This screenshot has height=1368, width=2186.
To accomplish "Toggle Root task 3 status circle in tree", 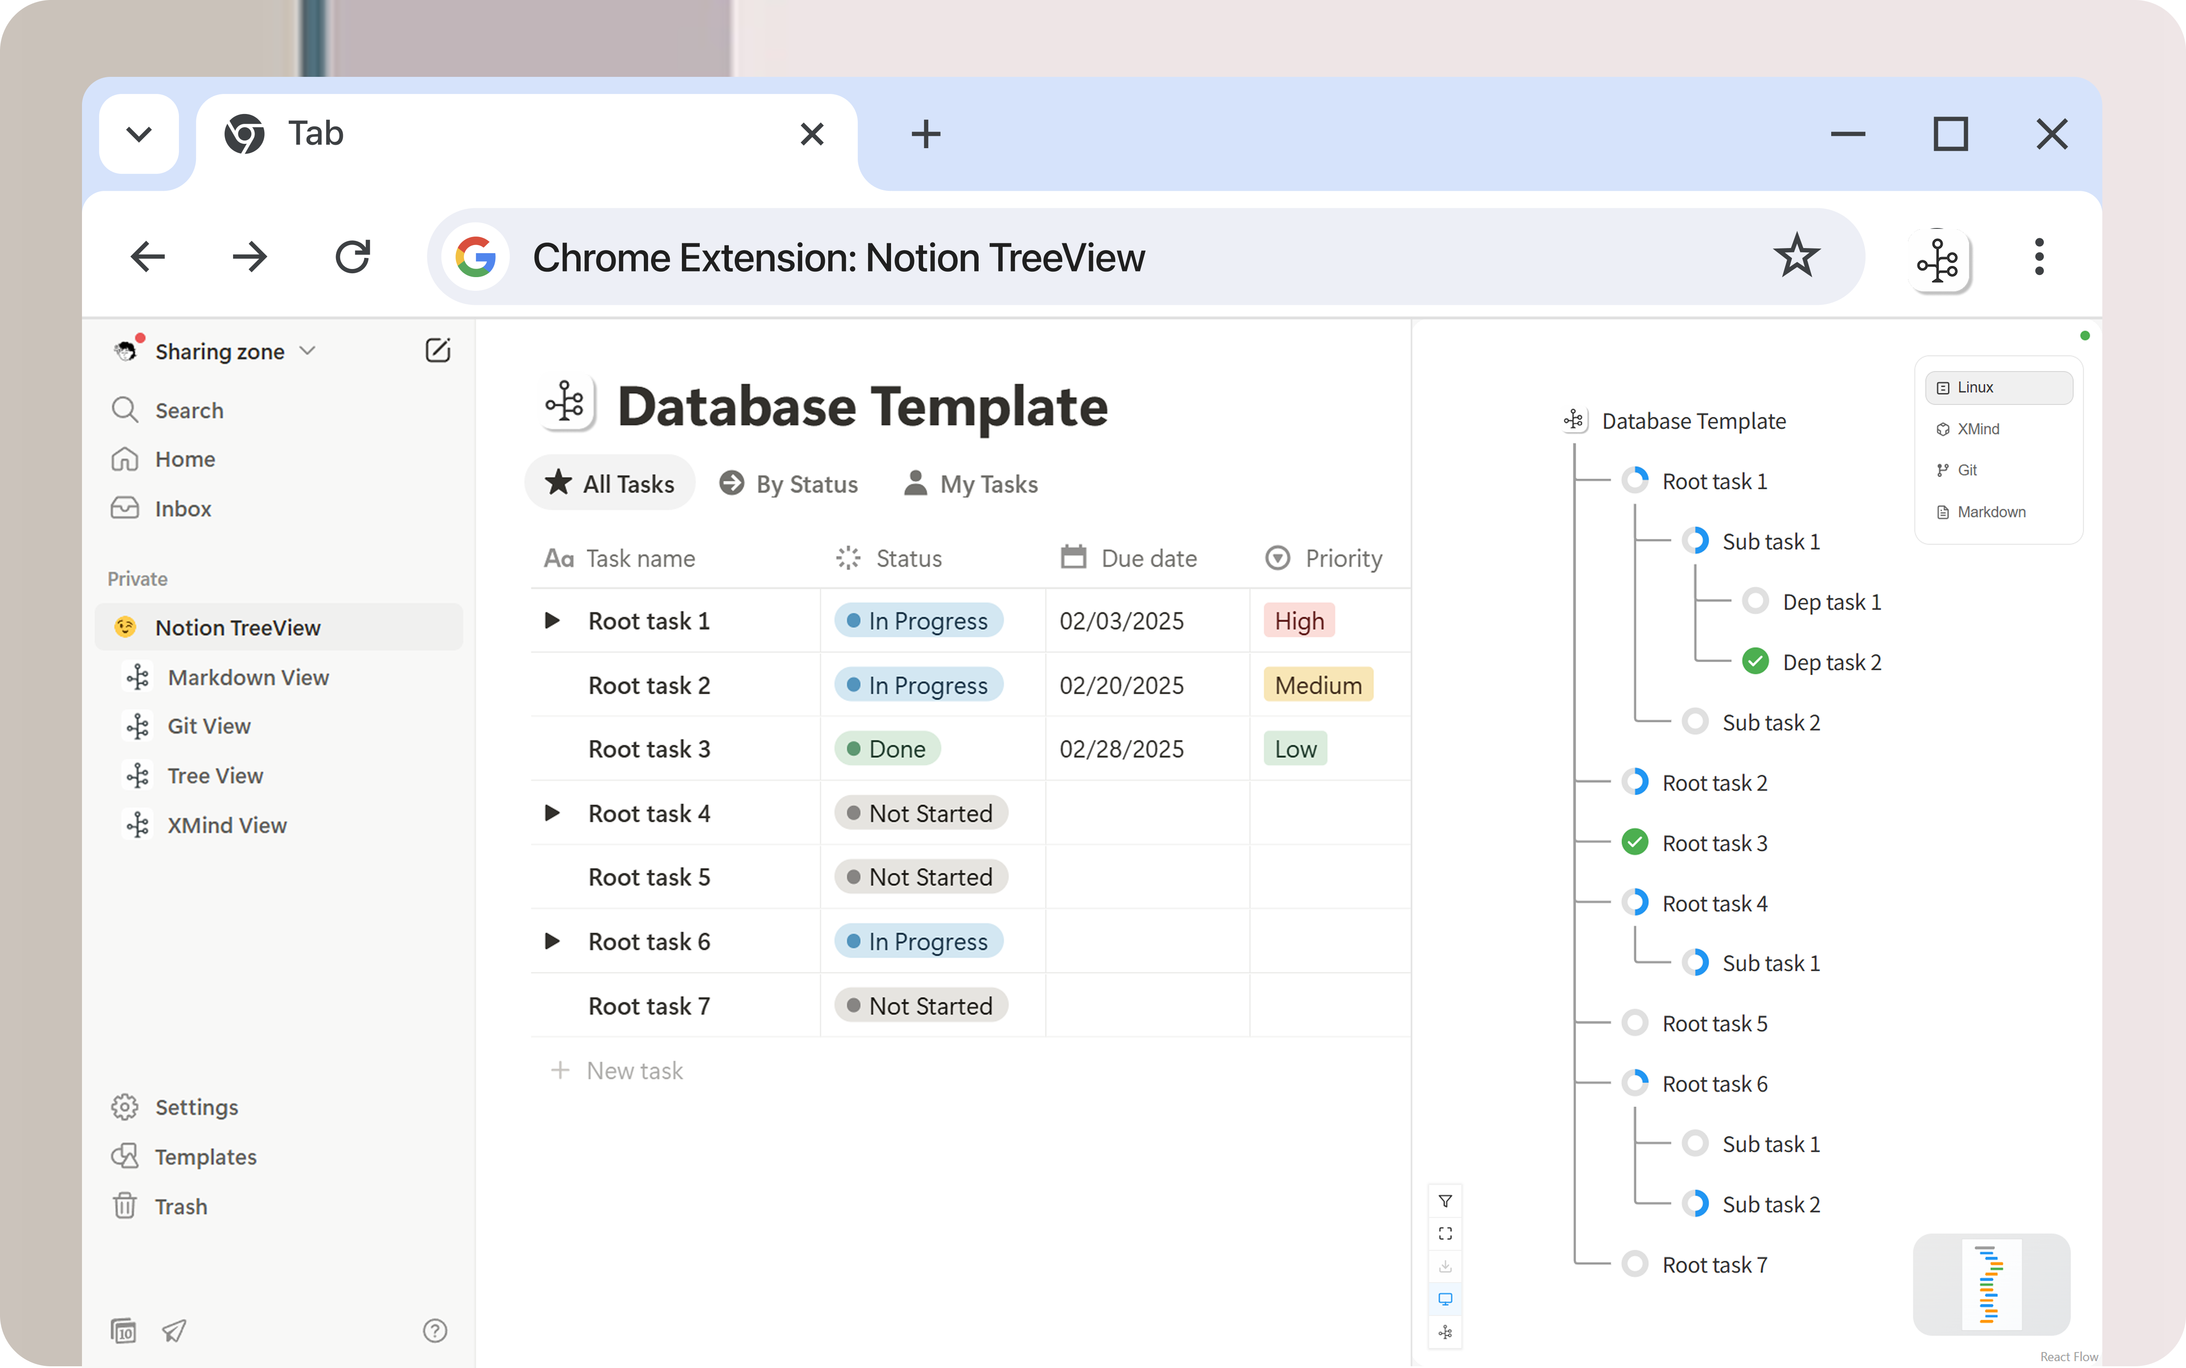I will click(1634, 842).
